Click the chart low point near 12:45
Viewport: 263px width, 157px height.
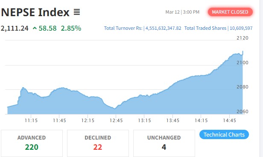click(115, 108)
